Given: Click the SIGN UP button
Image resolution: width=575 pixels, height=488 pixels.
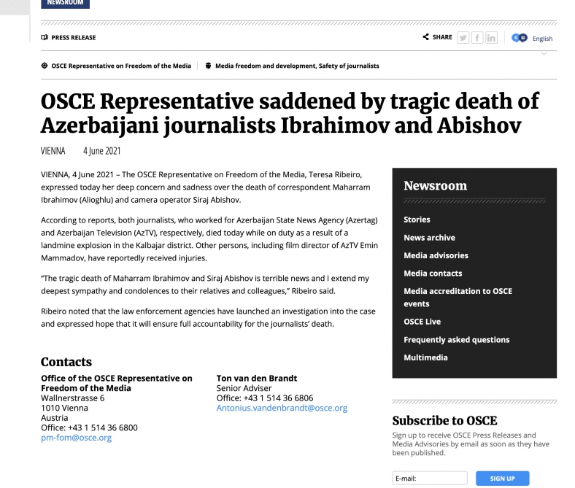Looking at the screenshot, I should 502,478.
